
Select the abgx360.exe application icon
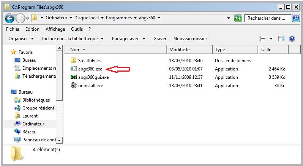pyautogui.click(x=74, y=69)
